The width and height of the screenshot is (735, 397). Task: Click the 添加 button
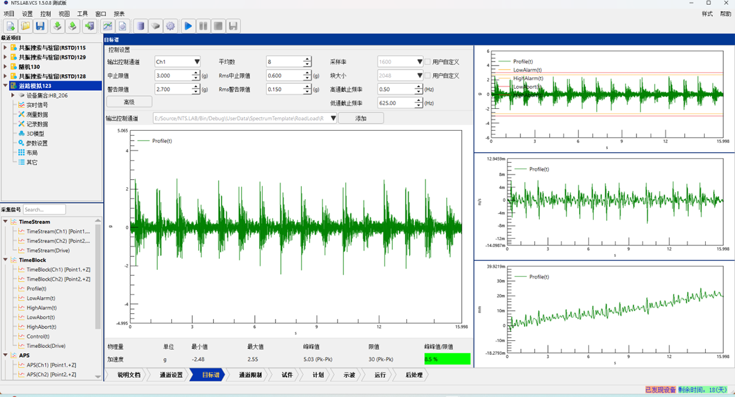click(360, 118)
